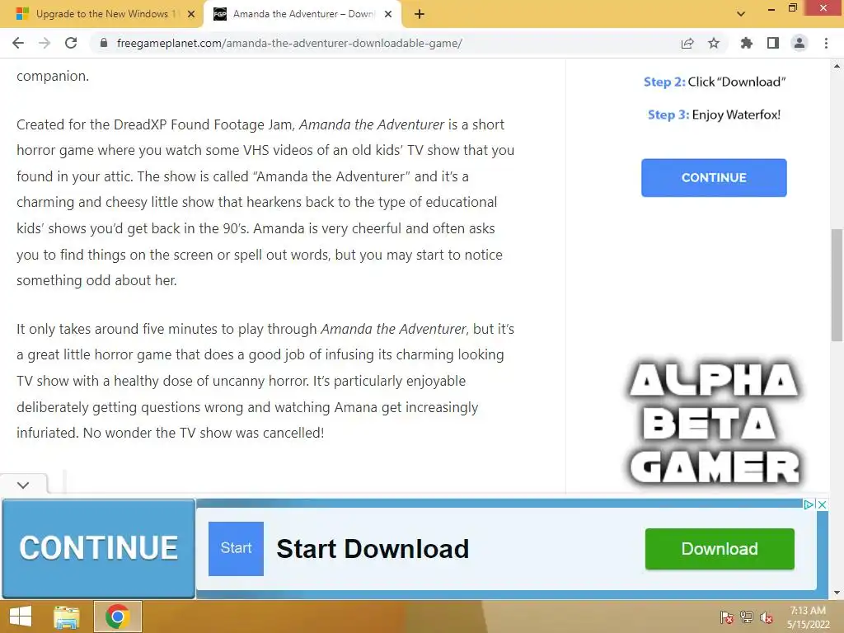The image size is (844, 633).
Task: Go back to the previous page
Action: [18, 43]
